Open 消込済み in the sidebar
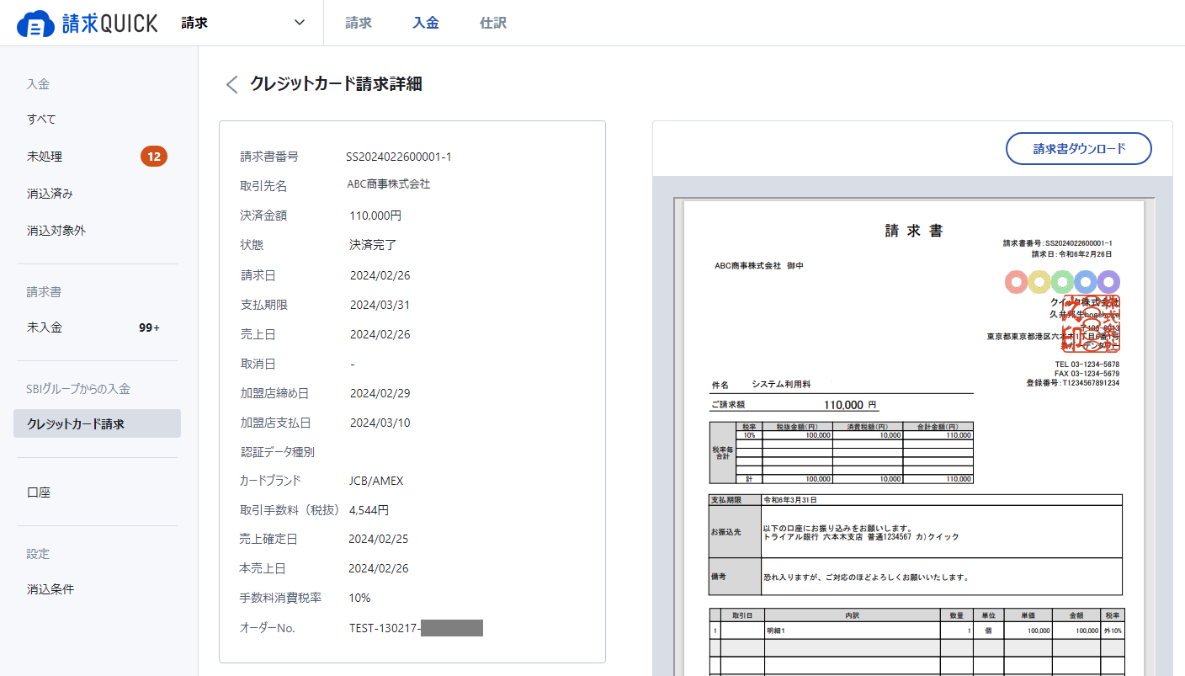Viewport: 1185px width, 676px height. click(x=50, y=194)
